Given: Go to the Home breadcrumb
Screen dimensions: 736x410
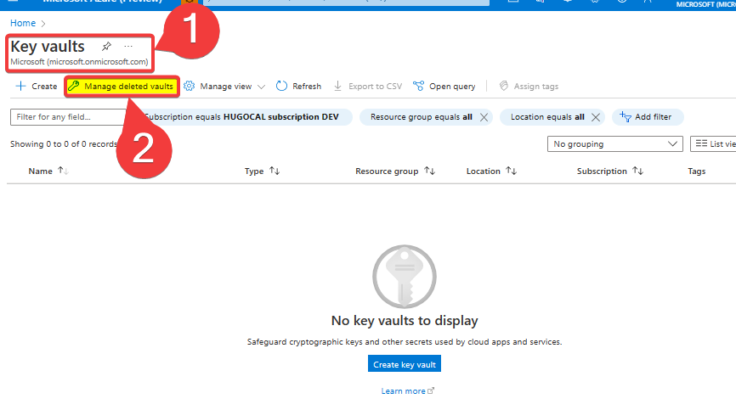Looking at the screenshot, I should click(23, 23).
